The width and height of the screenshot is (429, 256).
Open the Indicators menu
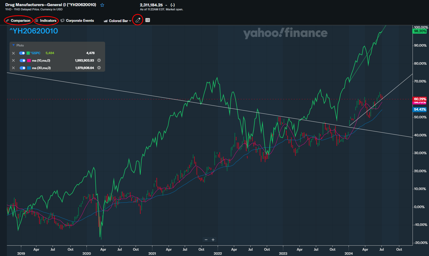pyautogui.click(x=46, y=20)
